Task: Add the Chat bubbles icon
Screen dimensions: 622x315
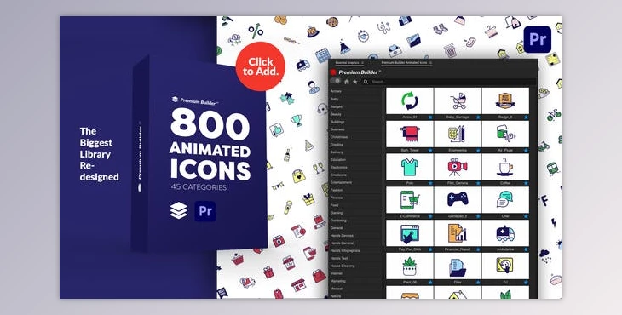Action: pyautogui.click(x=505, y=200)
